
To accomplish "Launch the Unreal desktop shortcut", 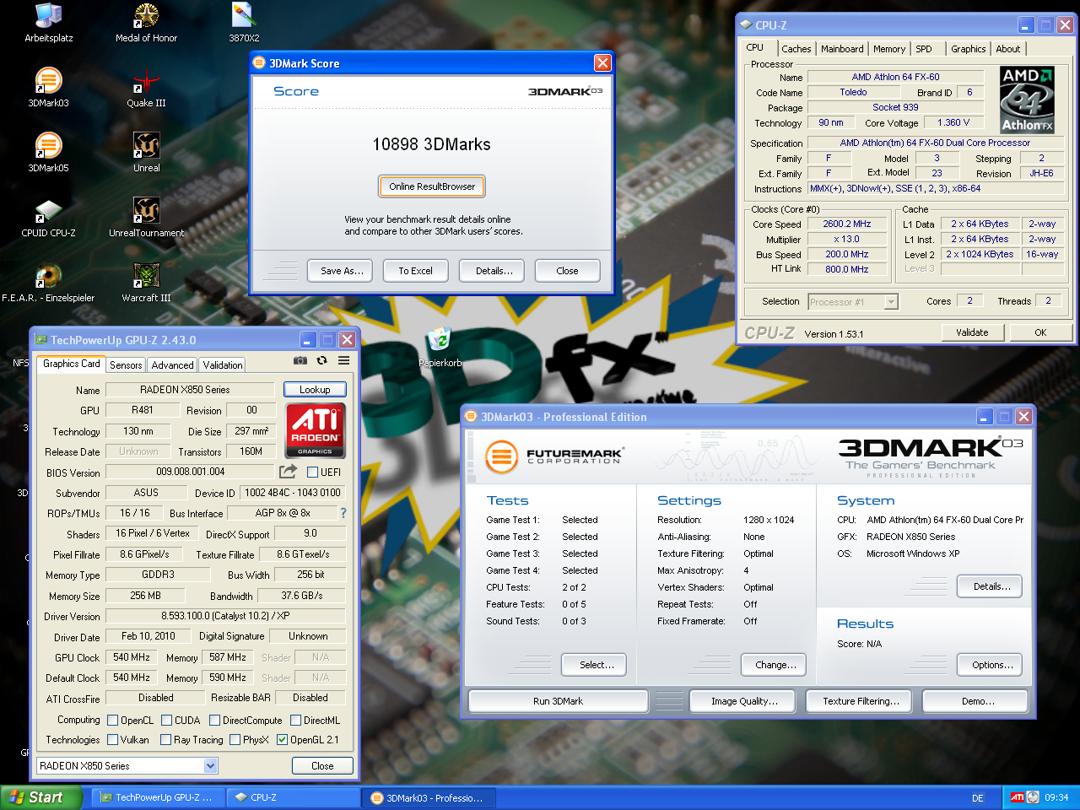I will point(146,153).
